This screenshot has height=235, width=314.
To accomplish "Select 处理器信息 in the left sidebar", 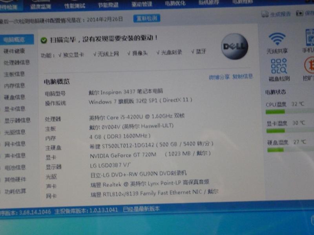I will pyautogui.click(x=16, y=63).
